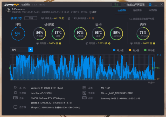The width and height of the screenshot is (166, 117).
Task: Switch to the 性能图表 tab
Action: point(137,10)
